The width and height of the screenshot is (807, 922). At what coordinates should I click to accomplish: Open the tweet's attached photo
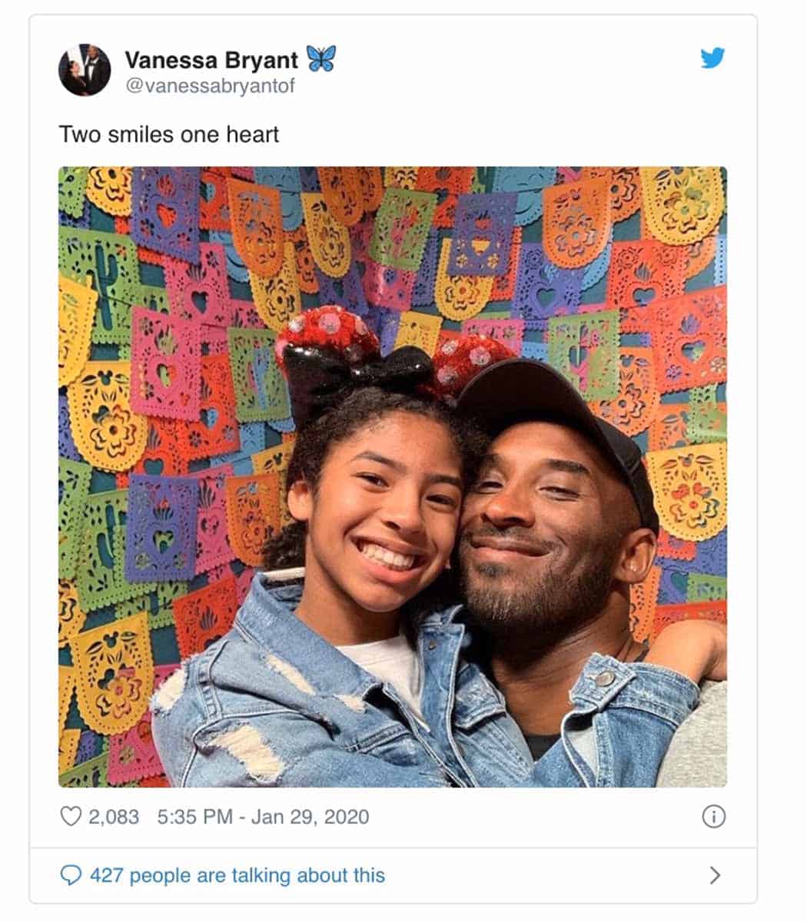coord(393,477)
